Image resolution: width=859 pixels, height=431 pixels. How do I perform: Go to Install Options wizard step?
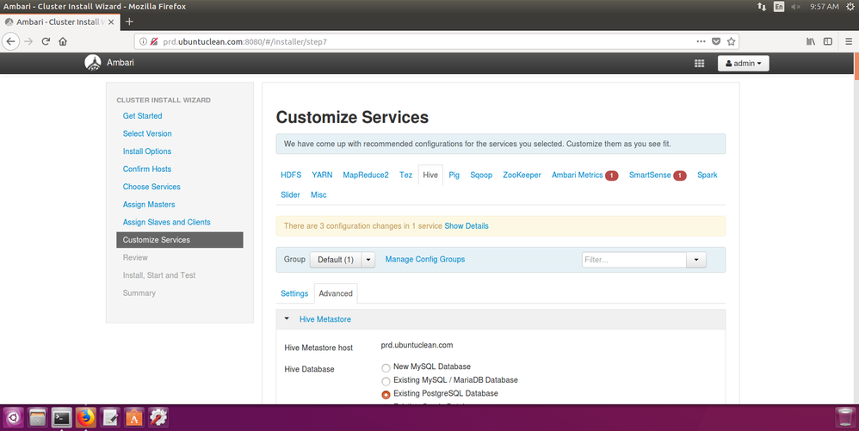(147, 151)
